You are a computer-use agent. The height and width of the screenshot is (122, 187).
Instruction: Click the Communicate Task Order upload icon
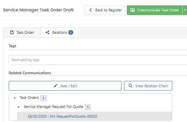point(132,10)
